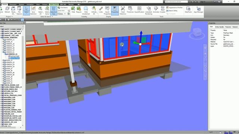This screenshot has width=239, height=134.
Task: Click the Unhide All icon
Action: (94, 10)
